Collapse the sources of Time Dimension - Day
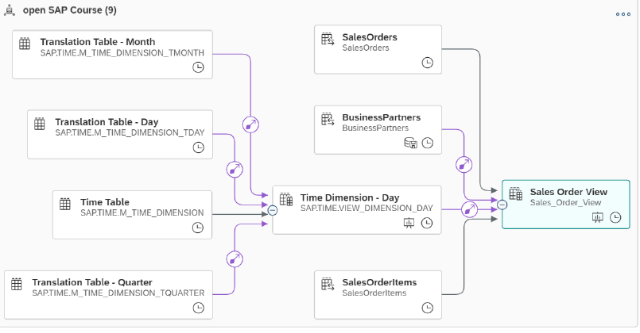640x333 pixels. click(273, 210)
